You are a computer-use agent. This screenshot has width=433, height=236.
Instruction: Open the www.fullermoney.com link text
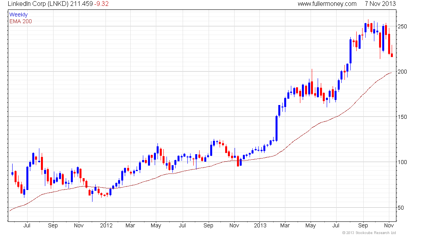coord(327,4)
